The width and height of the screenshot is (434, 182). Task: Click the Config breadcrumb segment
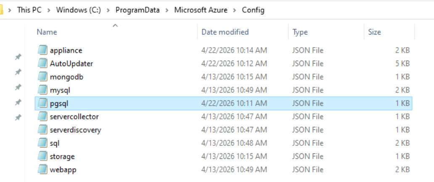tap(253, 10)
